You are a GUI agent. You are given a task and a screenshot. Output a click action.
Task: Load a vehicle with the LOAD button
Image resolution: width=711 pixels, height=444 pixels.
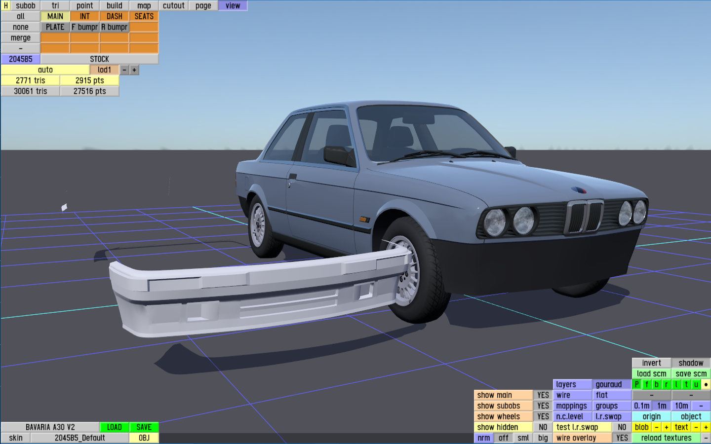(115, 427)
